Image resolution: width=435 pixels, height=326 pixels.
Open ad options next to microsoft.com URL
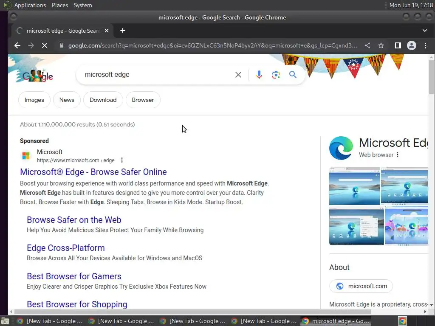click(x=122, y=160)
